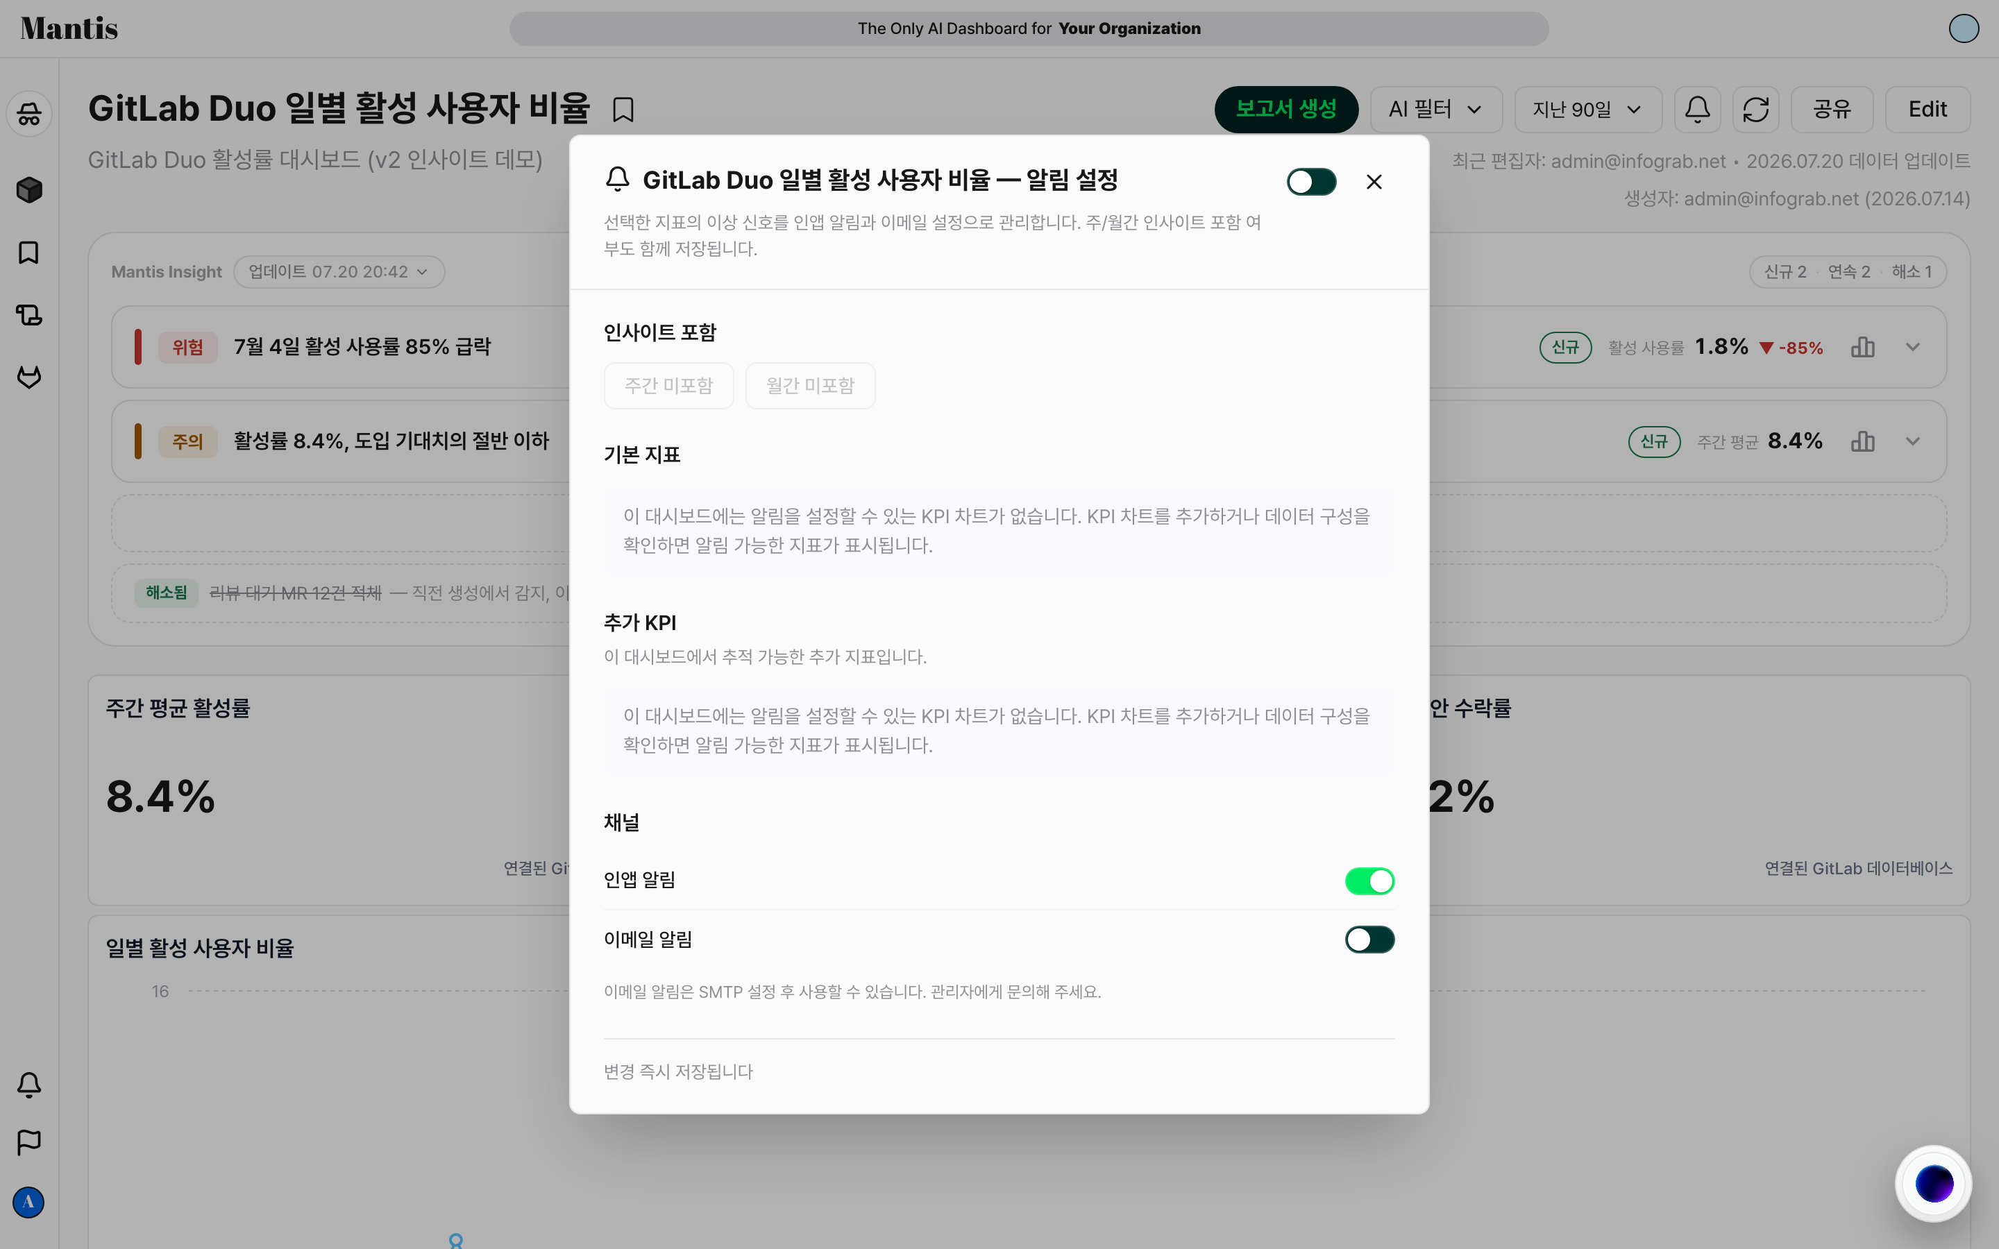This screenshot has height=1249, width=1999.
Task: Open notifications bell in left sidebar
Action: [x=29, y=1085]
